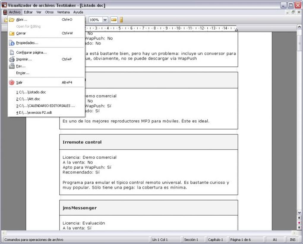Open the zoom level dropdown arrow
This screenshot has height=244, width=303.
click(x=105, y=20)
